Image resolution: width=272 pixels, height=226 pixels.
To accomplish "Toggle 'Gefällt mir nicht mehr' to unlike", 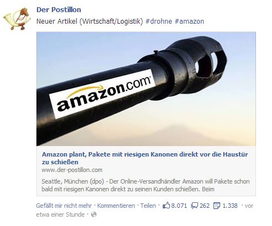I will tap(64, 206).
